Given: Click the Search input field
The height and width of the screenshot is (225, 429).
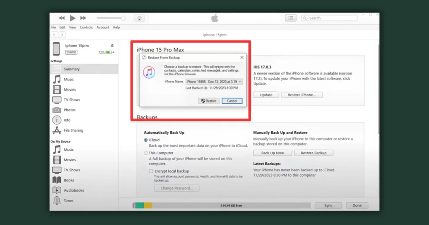Looking at the screenshot, I should pyautogui.click(x=329, y=18).
